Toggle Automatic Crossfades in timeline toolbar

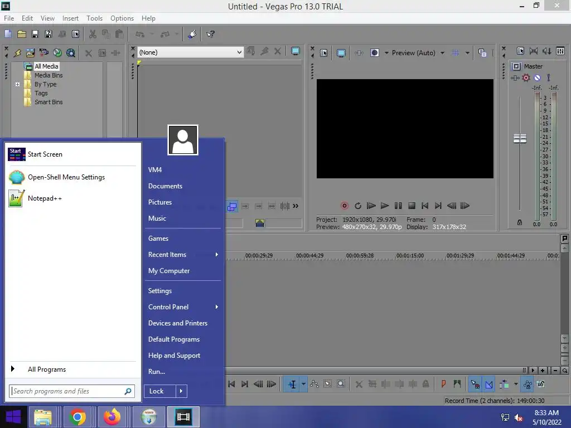(x=488, y=384)
